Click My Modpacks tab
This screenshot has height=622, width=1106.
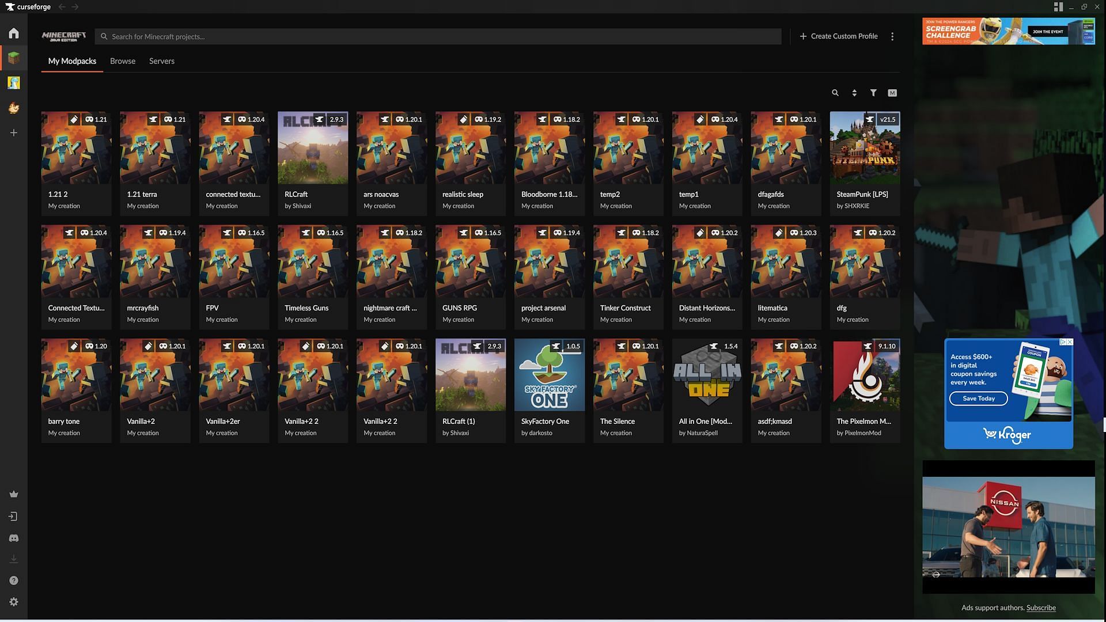pyautogui.click(x=71, y=60)
